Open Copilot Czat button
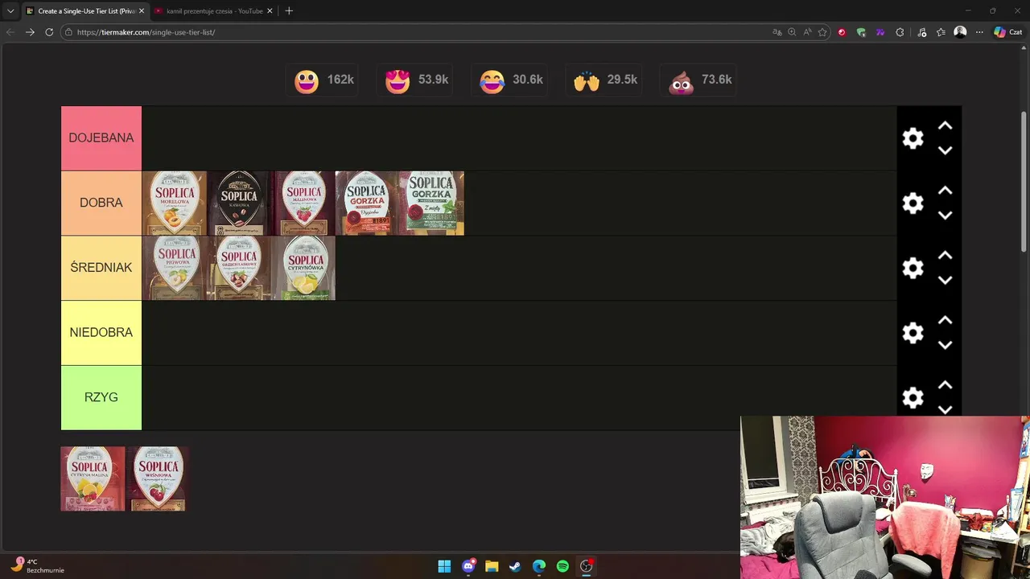 [x=1009, y=32]
